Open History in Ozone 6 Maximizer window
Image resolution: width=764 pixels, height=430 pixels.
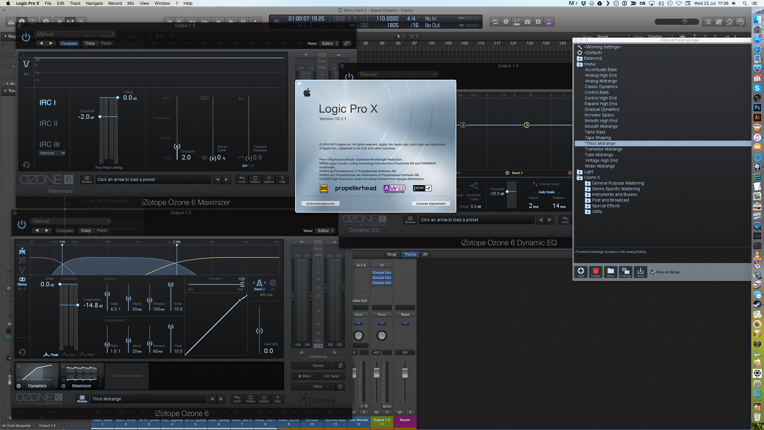point(255,179)
